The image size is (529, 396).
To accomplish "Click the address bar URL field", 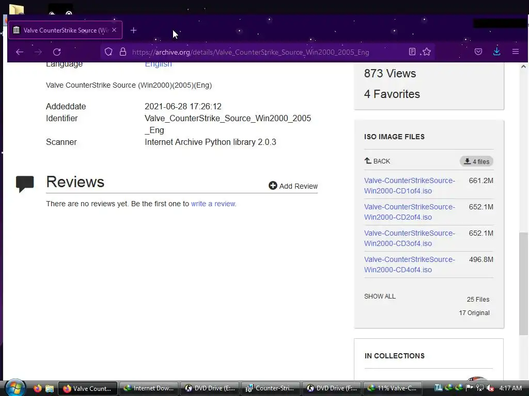I will point(267,52).
